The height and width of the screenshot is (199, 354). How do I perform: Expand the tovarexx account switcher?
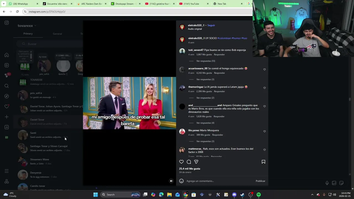pos(27,26)
